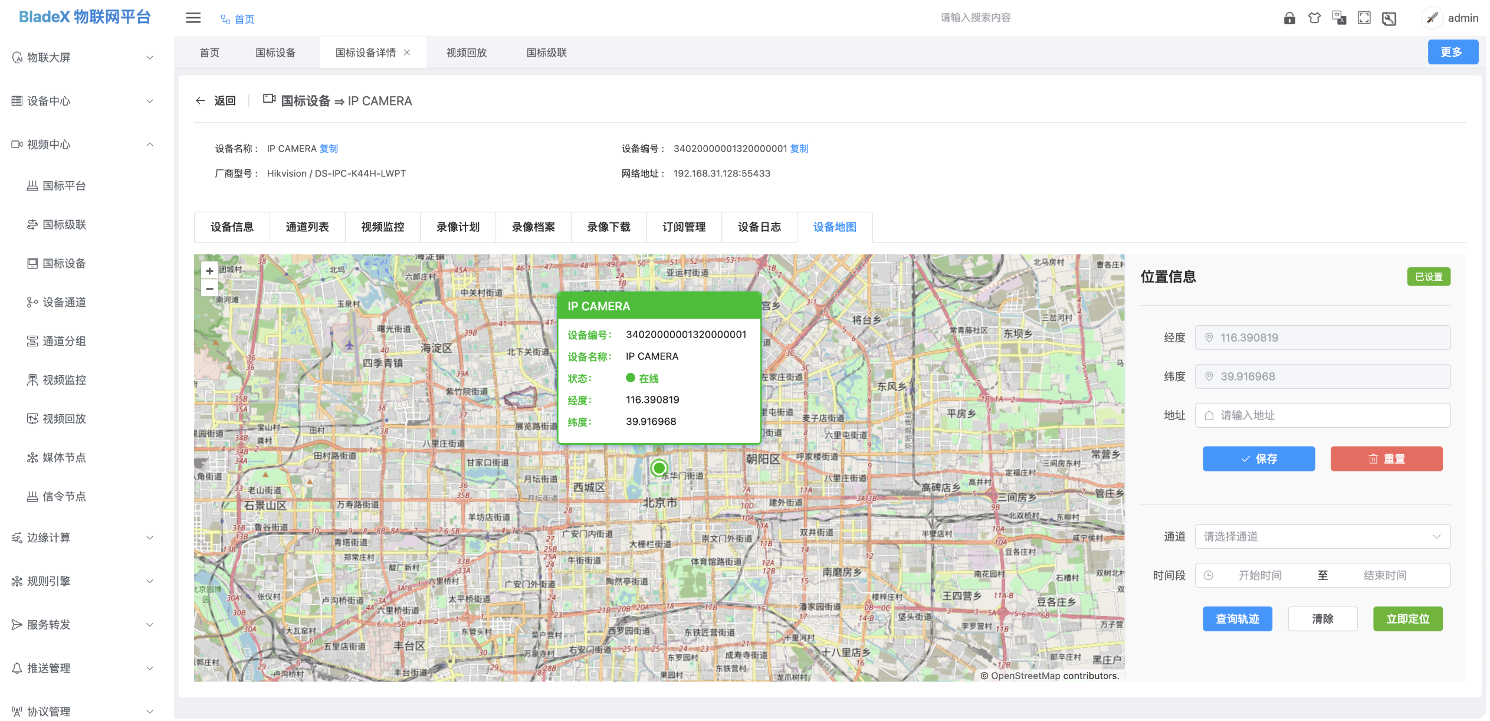1490x721 pixels.
Task: Collapse the 视频中心 menu
Action: tap(83, 145)
